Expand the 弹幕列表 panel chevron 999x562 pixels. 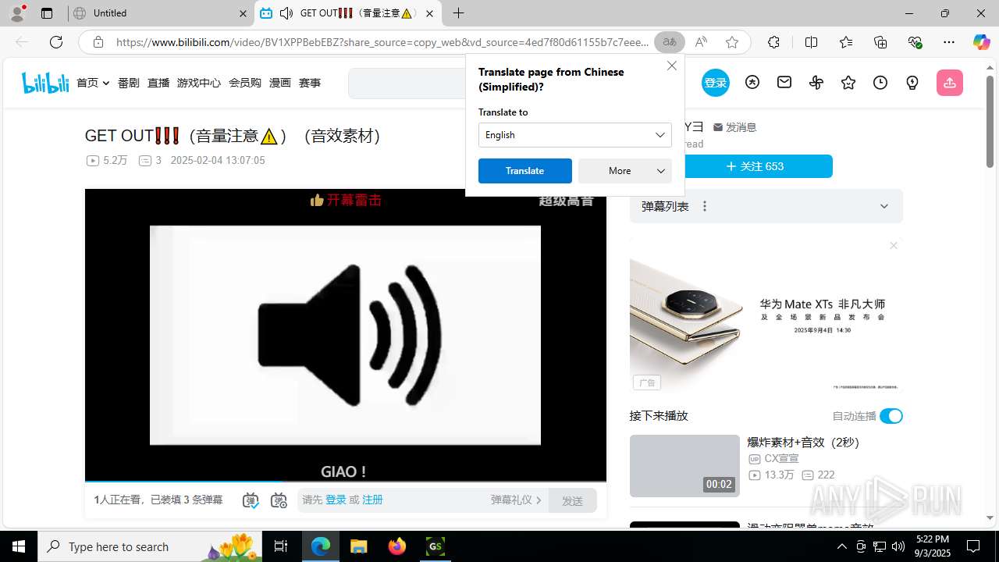coord(884,206)
